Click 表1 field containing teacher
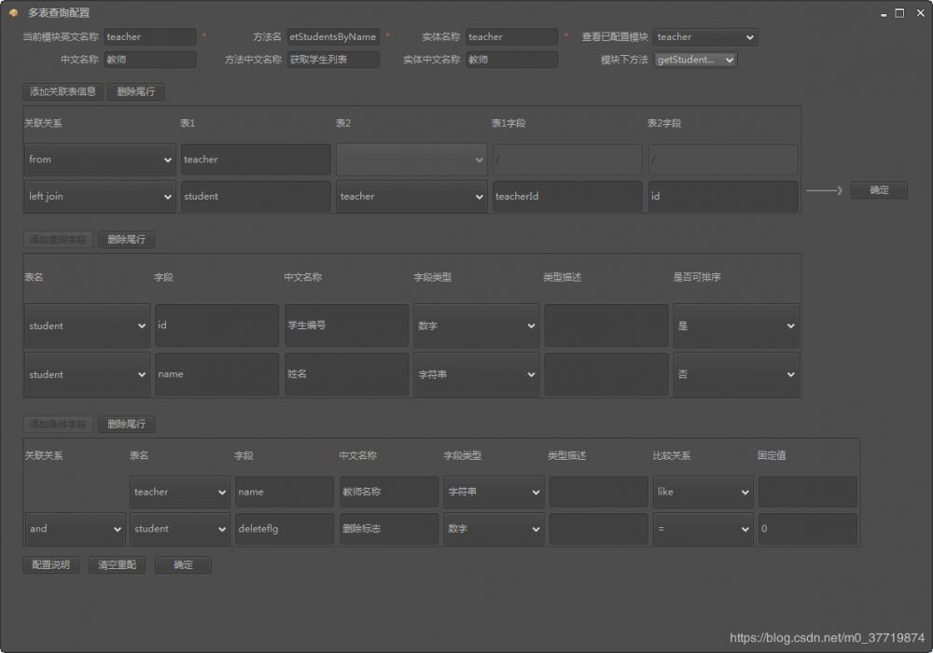The image size is (933, 653). coord(256,160)
